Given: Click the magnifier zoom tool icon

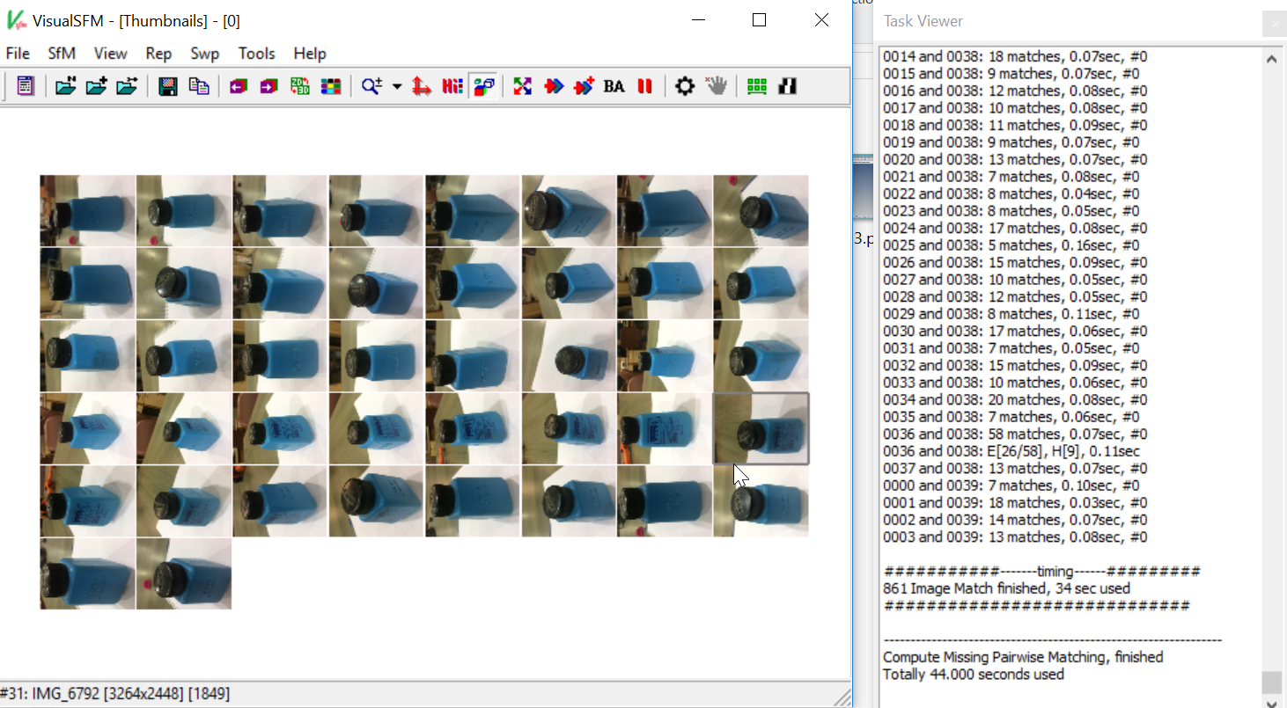Looking at the screenshot, I should [x=371, y=86].
